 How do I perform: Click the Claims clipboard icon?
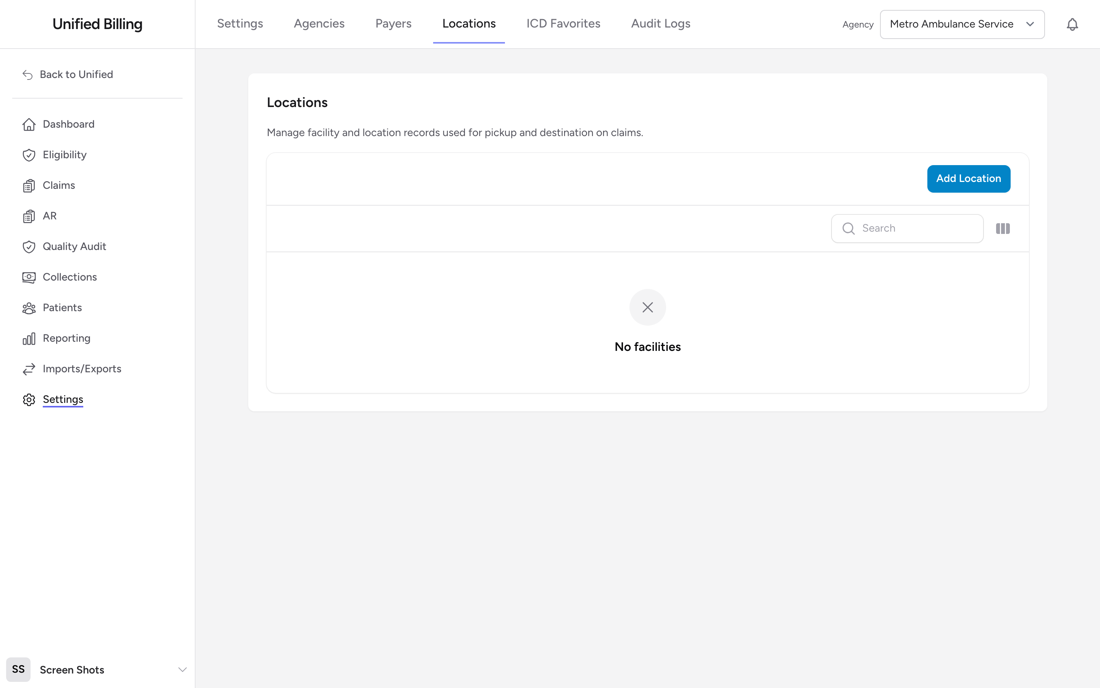coord(29,186)
